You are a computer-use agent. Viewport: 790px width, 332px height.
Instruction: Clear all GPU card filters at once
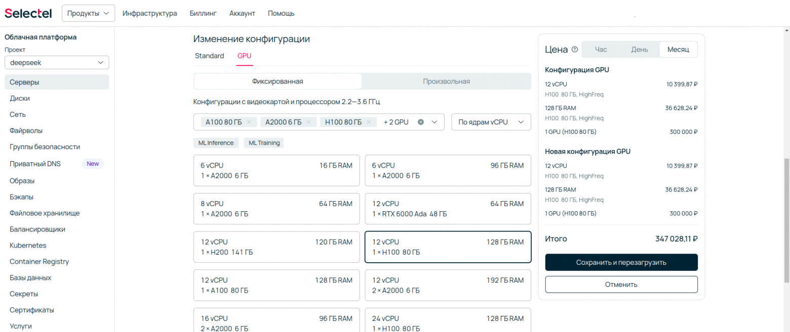[x=421, y=122]
